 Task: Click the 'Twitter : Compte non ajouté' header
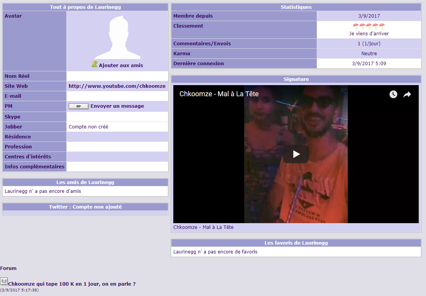coord(86,207)
